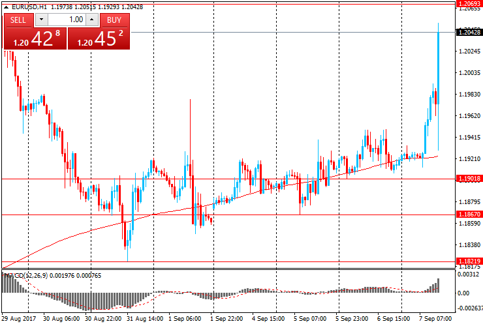Click the 0.00312 MACD scale value
The width and height of the screenshot is (483, 326).
click(468, 274)
